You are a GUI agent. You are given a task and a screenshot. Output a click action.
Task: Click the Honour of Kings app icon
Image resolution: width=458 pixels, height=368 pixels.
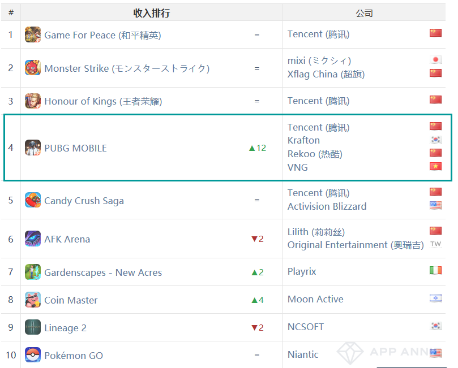33,101
